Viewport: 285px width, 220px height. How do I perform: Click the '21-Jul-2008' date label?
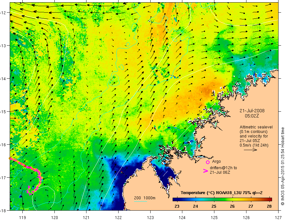point(252,111)
